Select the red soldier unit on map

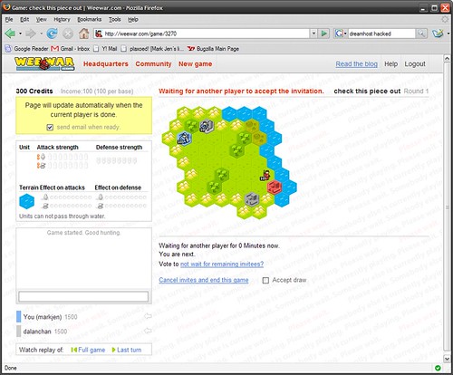(x=265, y=176)
